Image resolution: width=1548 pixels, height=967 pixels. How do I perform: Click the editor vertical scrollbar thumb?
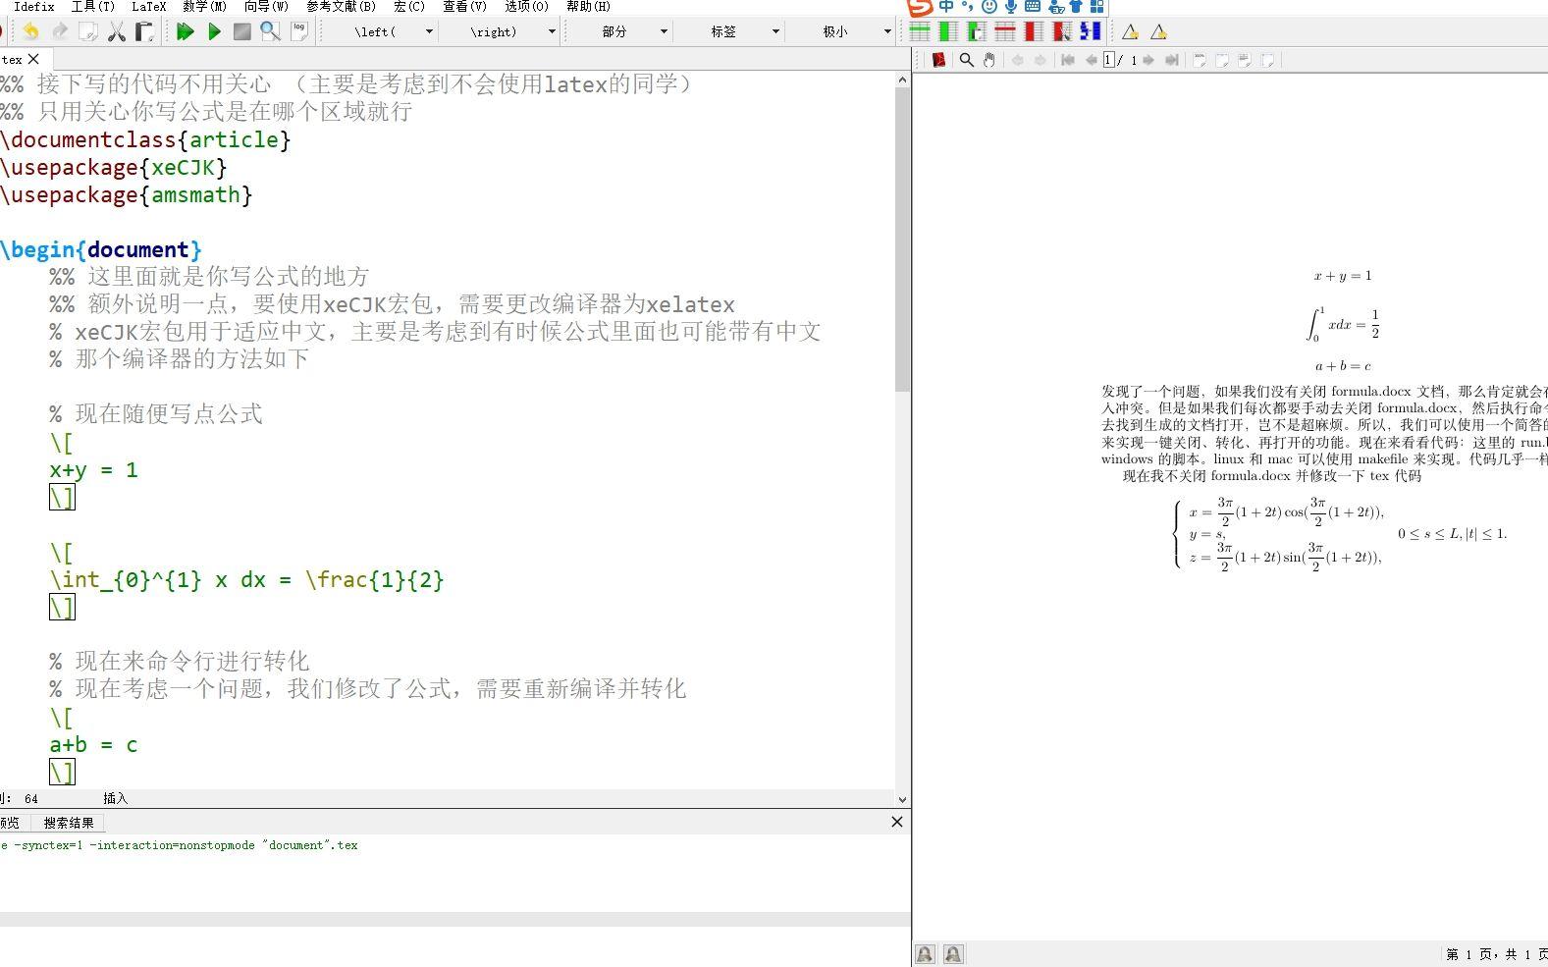(902, 236)
